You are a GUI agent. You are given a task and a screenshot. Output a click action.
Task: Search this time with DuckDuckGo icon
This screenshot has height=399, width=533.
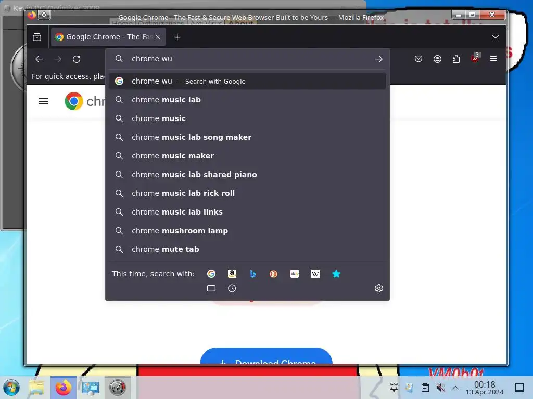tap(274, 274)
